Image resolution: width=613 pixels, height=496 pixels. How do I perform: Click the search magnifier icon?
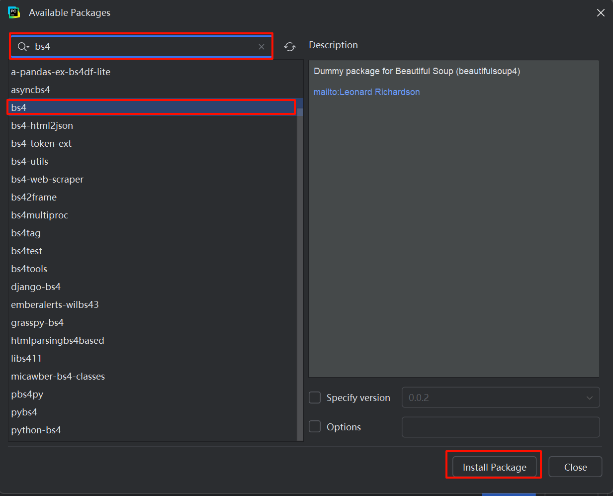tap(23, 46)
